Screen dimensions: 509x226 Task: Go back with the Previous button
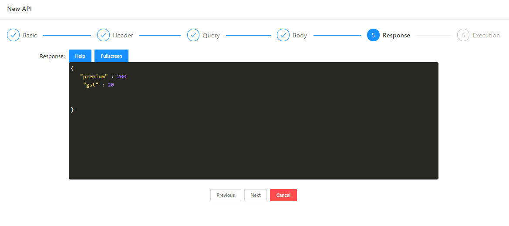point(226,195)
